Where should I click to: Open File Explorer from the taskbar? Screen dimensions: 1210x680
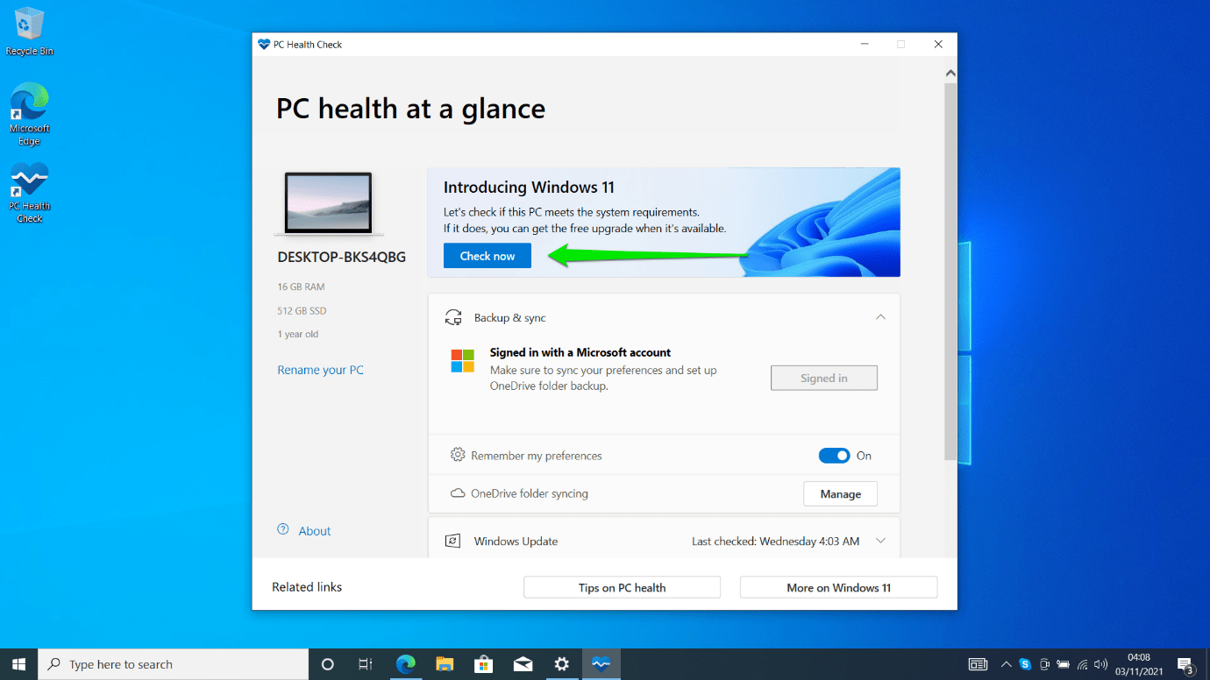[445, 664]
